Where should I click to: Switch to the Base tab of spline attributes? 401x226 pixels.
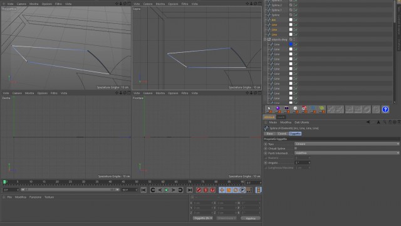(x=269, y=134)
